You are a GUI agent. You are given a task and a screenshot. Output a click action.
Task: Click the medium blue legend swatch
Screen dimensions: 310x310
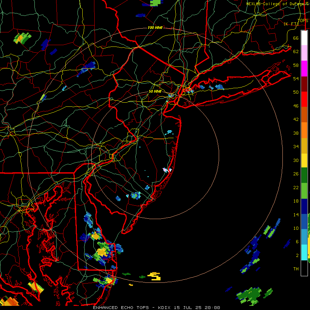[304, 221]
